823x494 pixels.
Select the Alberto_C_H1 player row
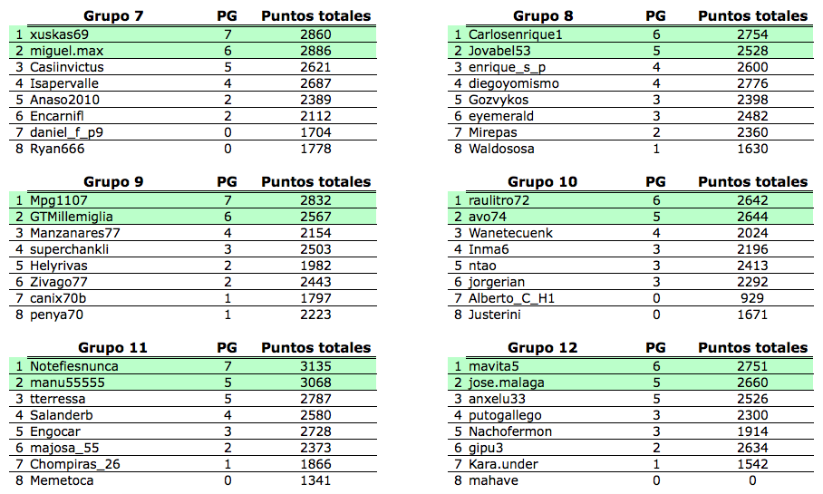pyautogui.click(x=511, y=298)
